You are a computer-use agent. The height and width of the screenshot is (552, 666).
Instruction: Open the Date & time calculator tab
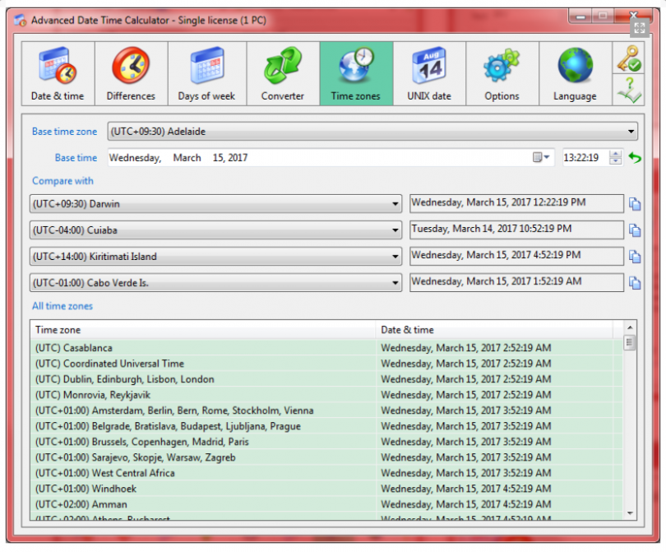point(58,73)
